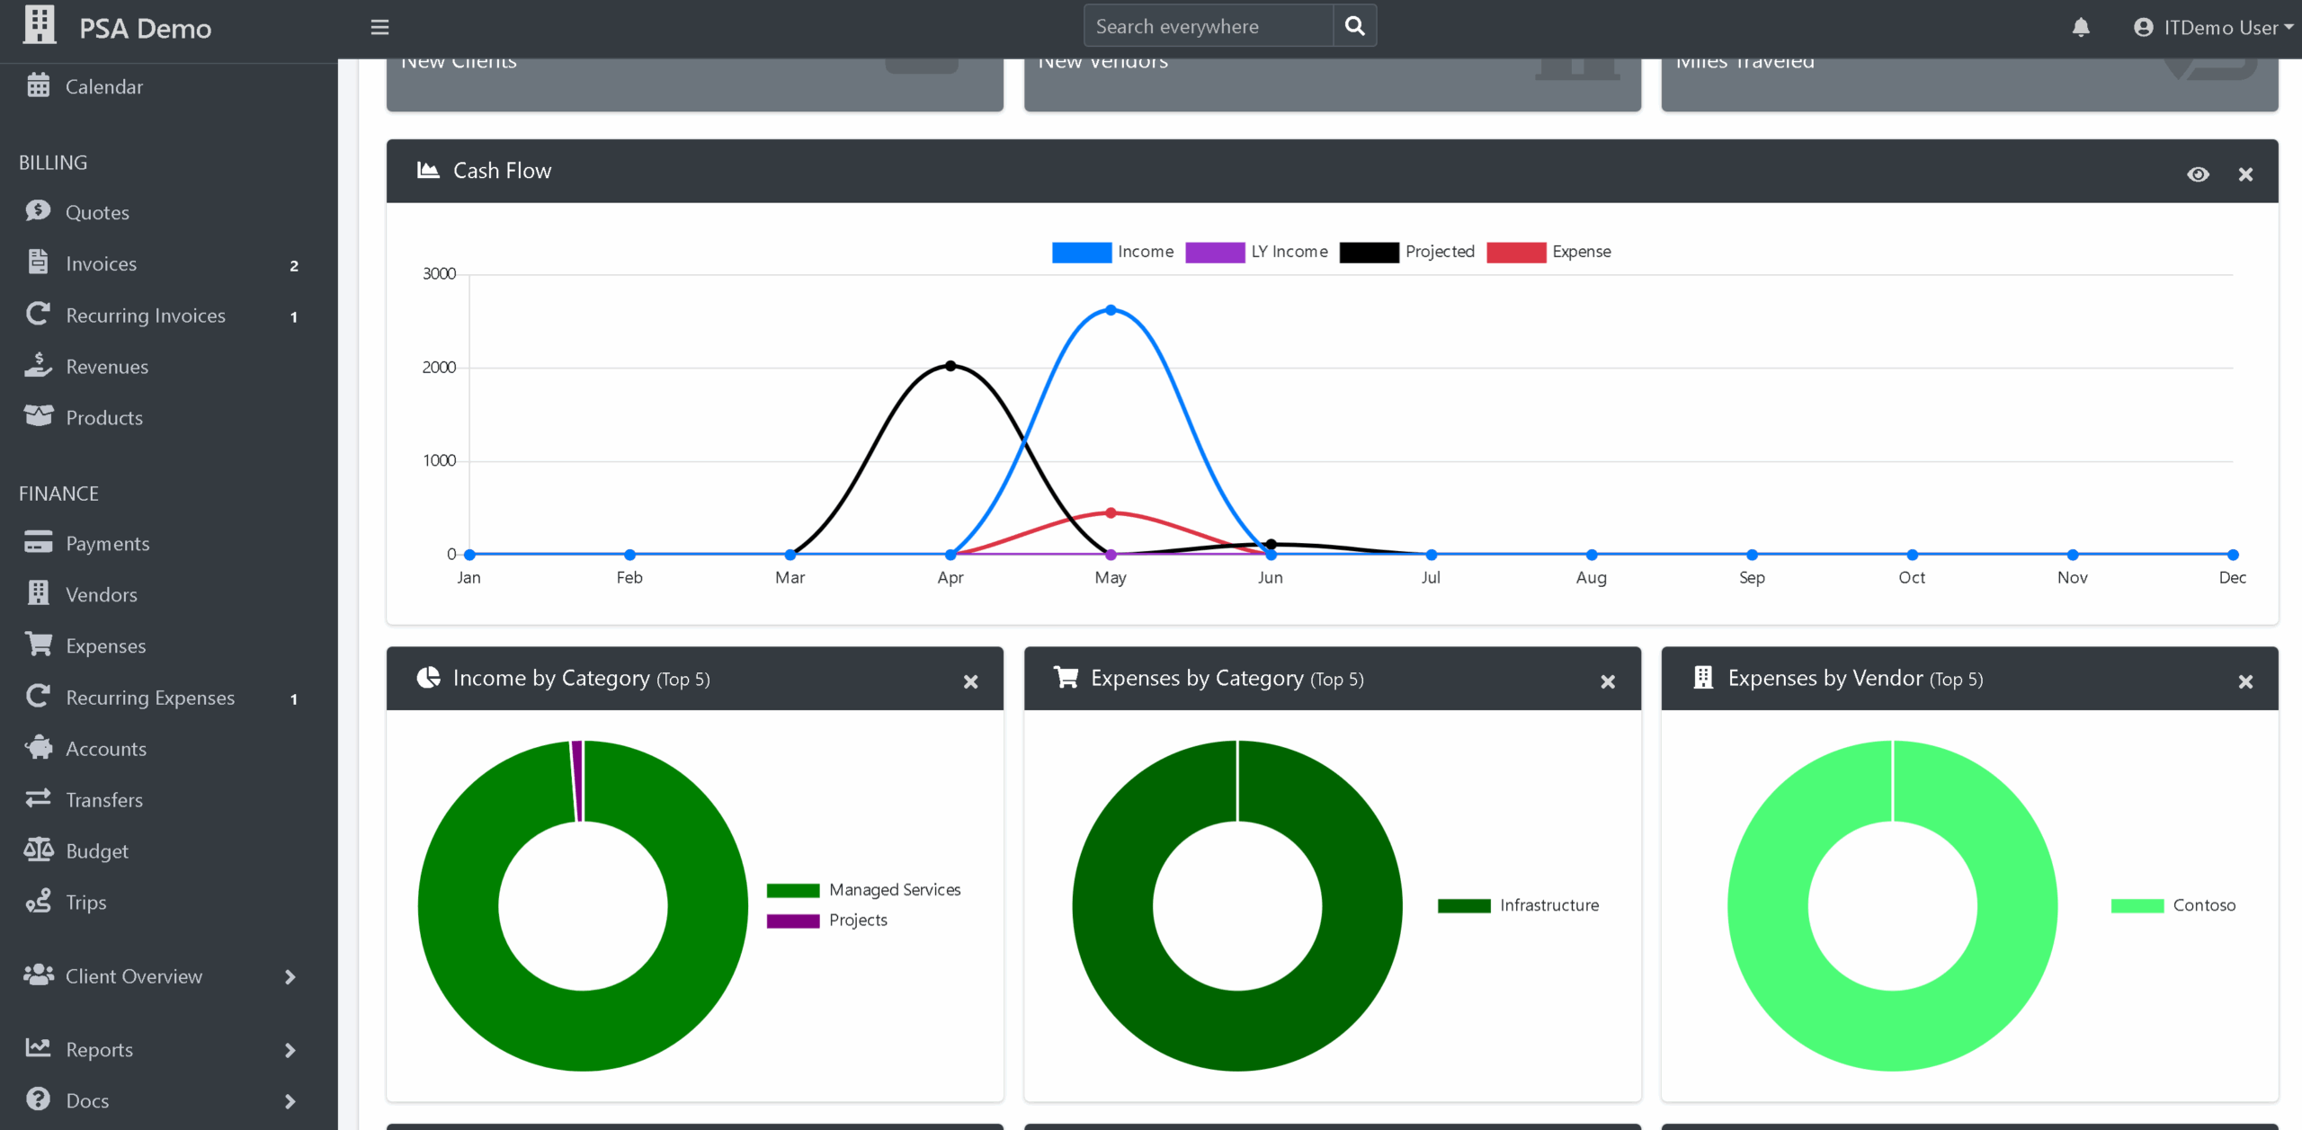Open the ITDemo User dropdown
Image resolution: width=2302 pixels, height=1130 pixels.
click(x=2213, y=28)
